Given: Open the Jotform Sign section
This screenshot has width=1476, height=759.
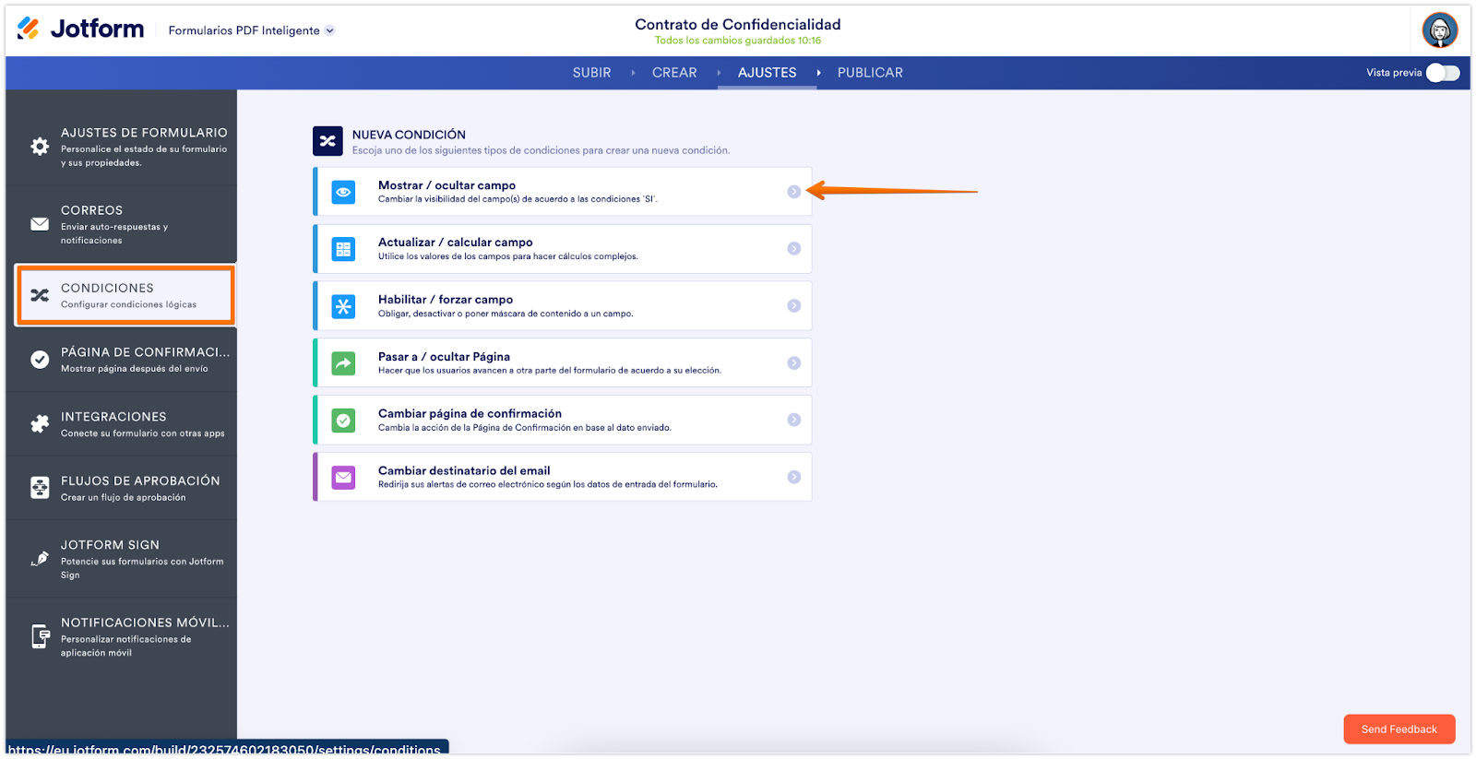Looking at the screenshot, I should [122, 559].
